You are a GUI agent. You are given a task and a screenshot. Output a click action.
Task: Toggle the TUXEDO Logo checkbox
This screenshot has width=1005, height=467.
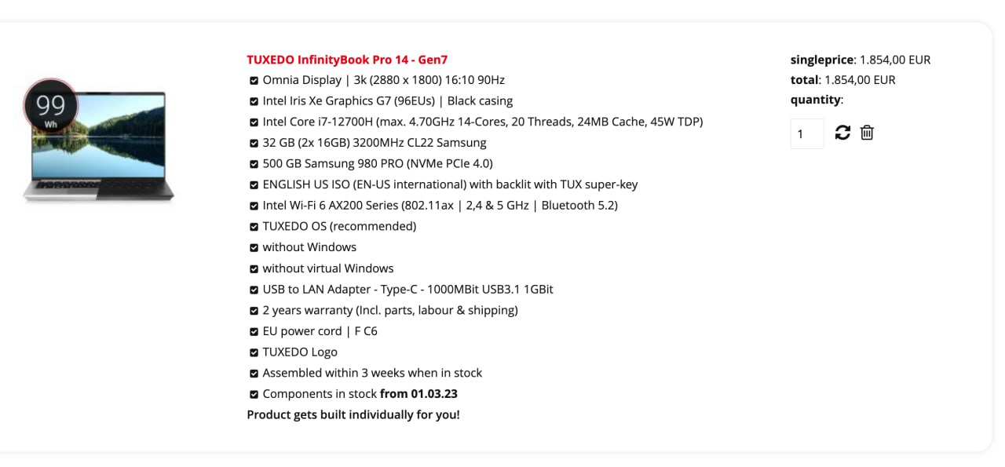tap(254, 352)
